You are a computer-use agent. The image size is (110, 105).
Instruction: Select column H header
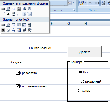86,24
